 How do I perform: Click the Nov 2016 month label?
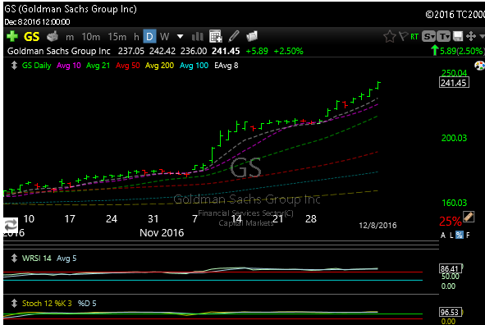(x=162, y=232)
